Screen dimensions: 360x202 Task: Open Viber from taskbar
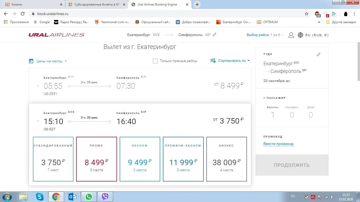(105, 197)
